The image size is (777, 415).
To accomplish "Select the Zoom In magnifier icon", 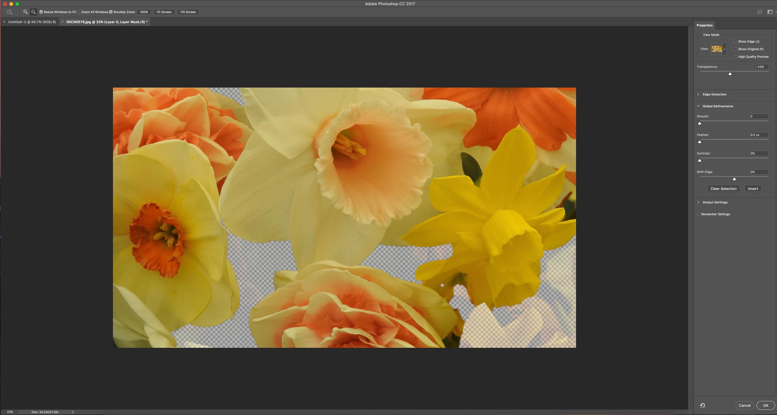I will (x=25, y=12).
